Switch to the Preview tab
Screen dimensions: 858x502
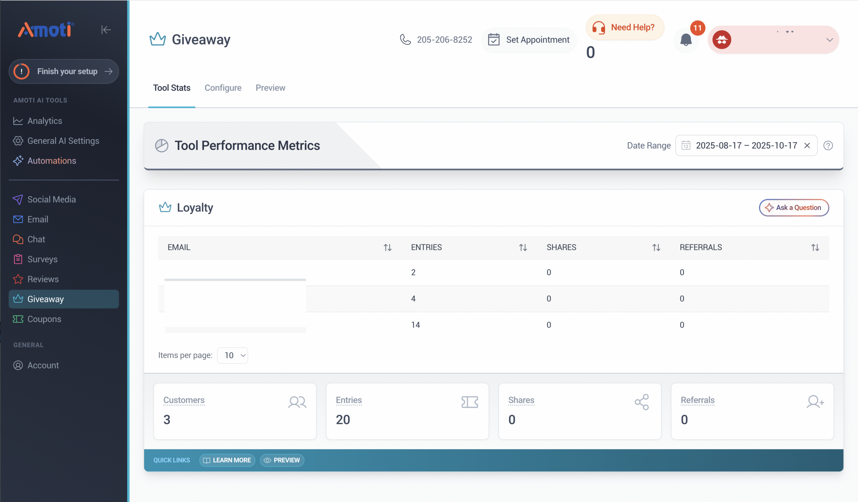coord(270,88)
